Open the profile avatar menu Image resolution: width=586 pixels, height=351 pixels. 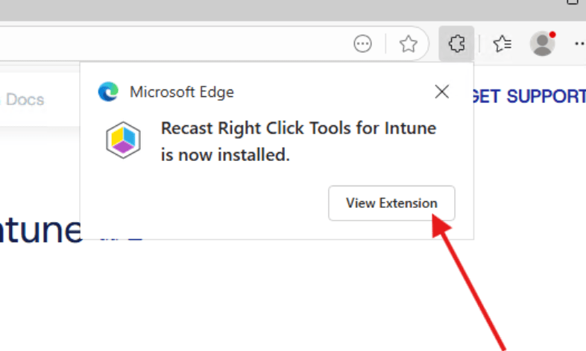(x=543, y=44)
